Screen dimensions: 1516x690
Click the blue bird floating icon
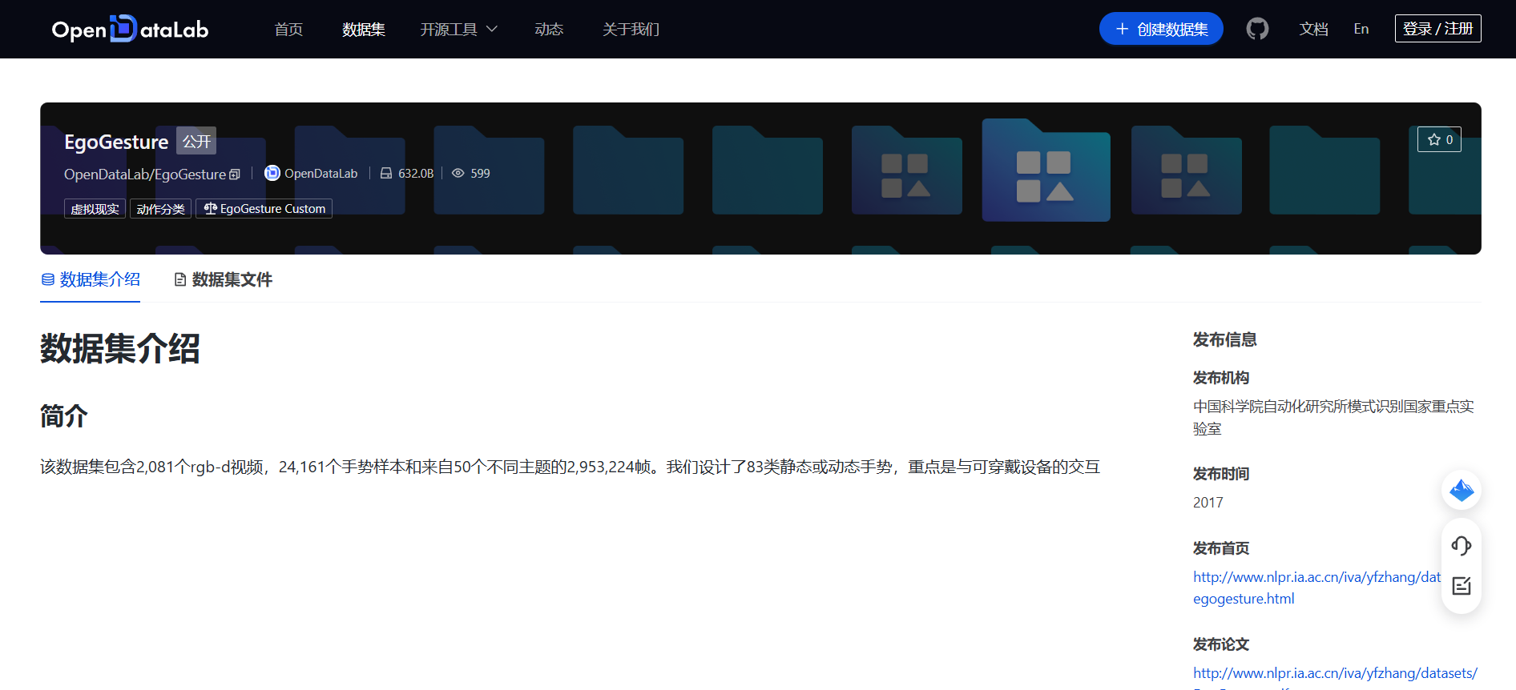[x=1462, y=490]
